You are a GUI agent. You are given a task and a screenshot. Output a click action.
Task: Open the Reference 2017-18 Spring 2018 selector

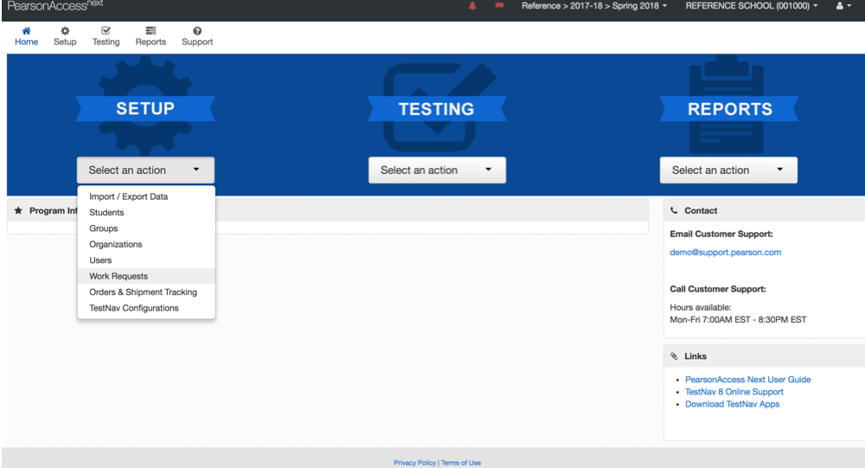(x=594, y=6)
